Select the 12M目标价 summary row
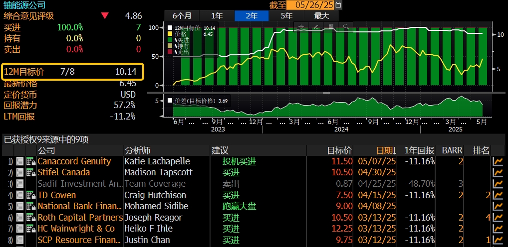The image size is (508, 247). tap(72, 72)
